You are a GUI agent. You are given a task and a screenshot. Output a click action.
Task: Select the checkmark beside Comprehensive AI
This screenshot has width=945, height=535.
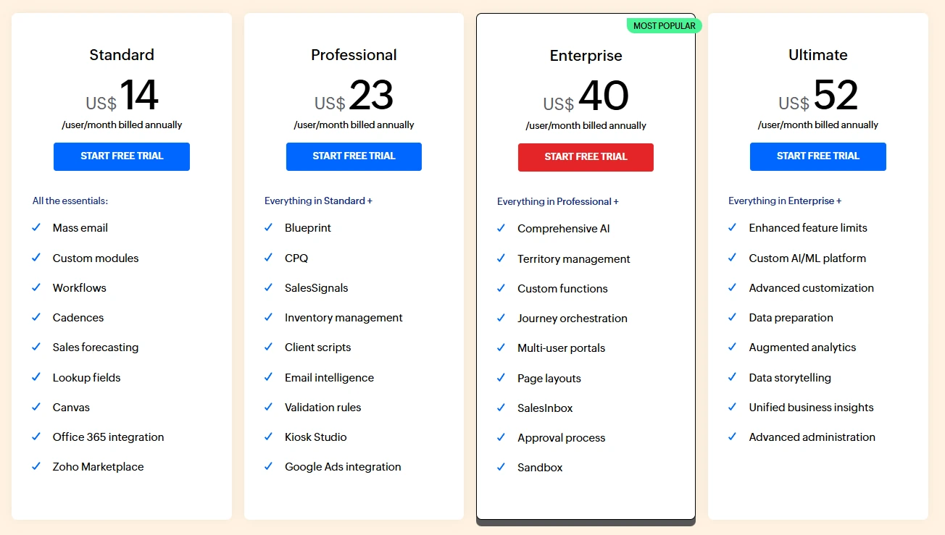pos(501,228)
